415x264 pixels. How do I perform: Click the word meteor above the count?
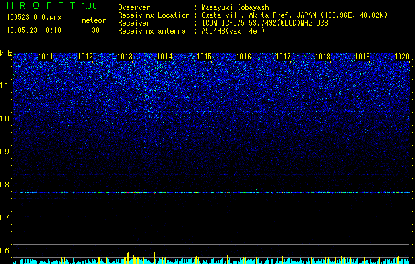pyautogui.click(x=94, y=21)
